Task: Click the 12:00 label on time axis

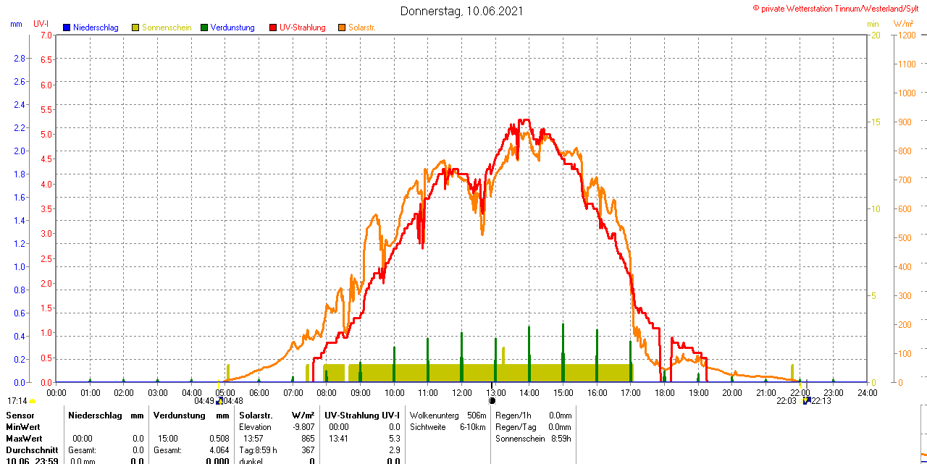Action: tap(461, 393)
